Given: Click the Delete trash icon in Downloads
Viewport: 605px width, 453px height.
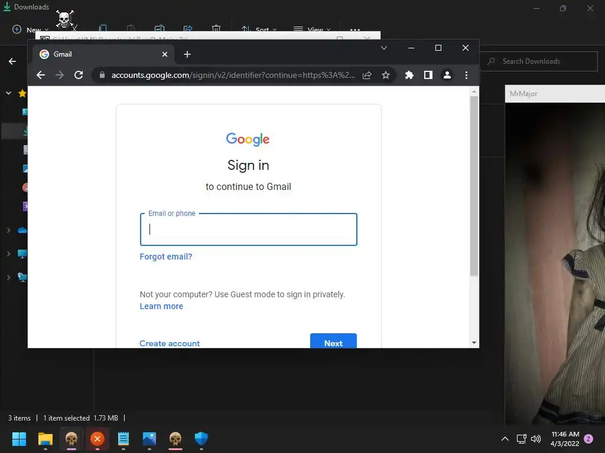Looking at the screenshot, I should click(x=216, y=29).
